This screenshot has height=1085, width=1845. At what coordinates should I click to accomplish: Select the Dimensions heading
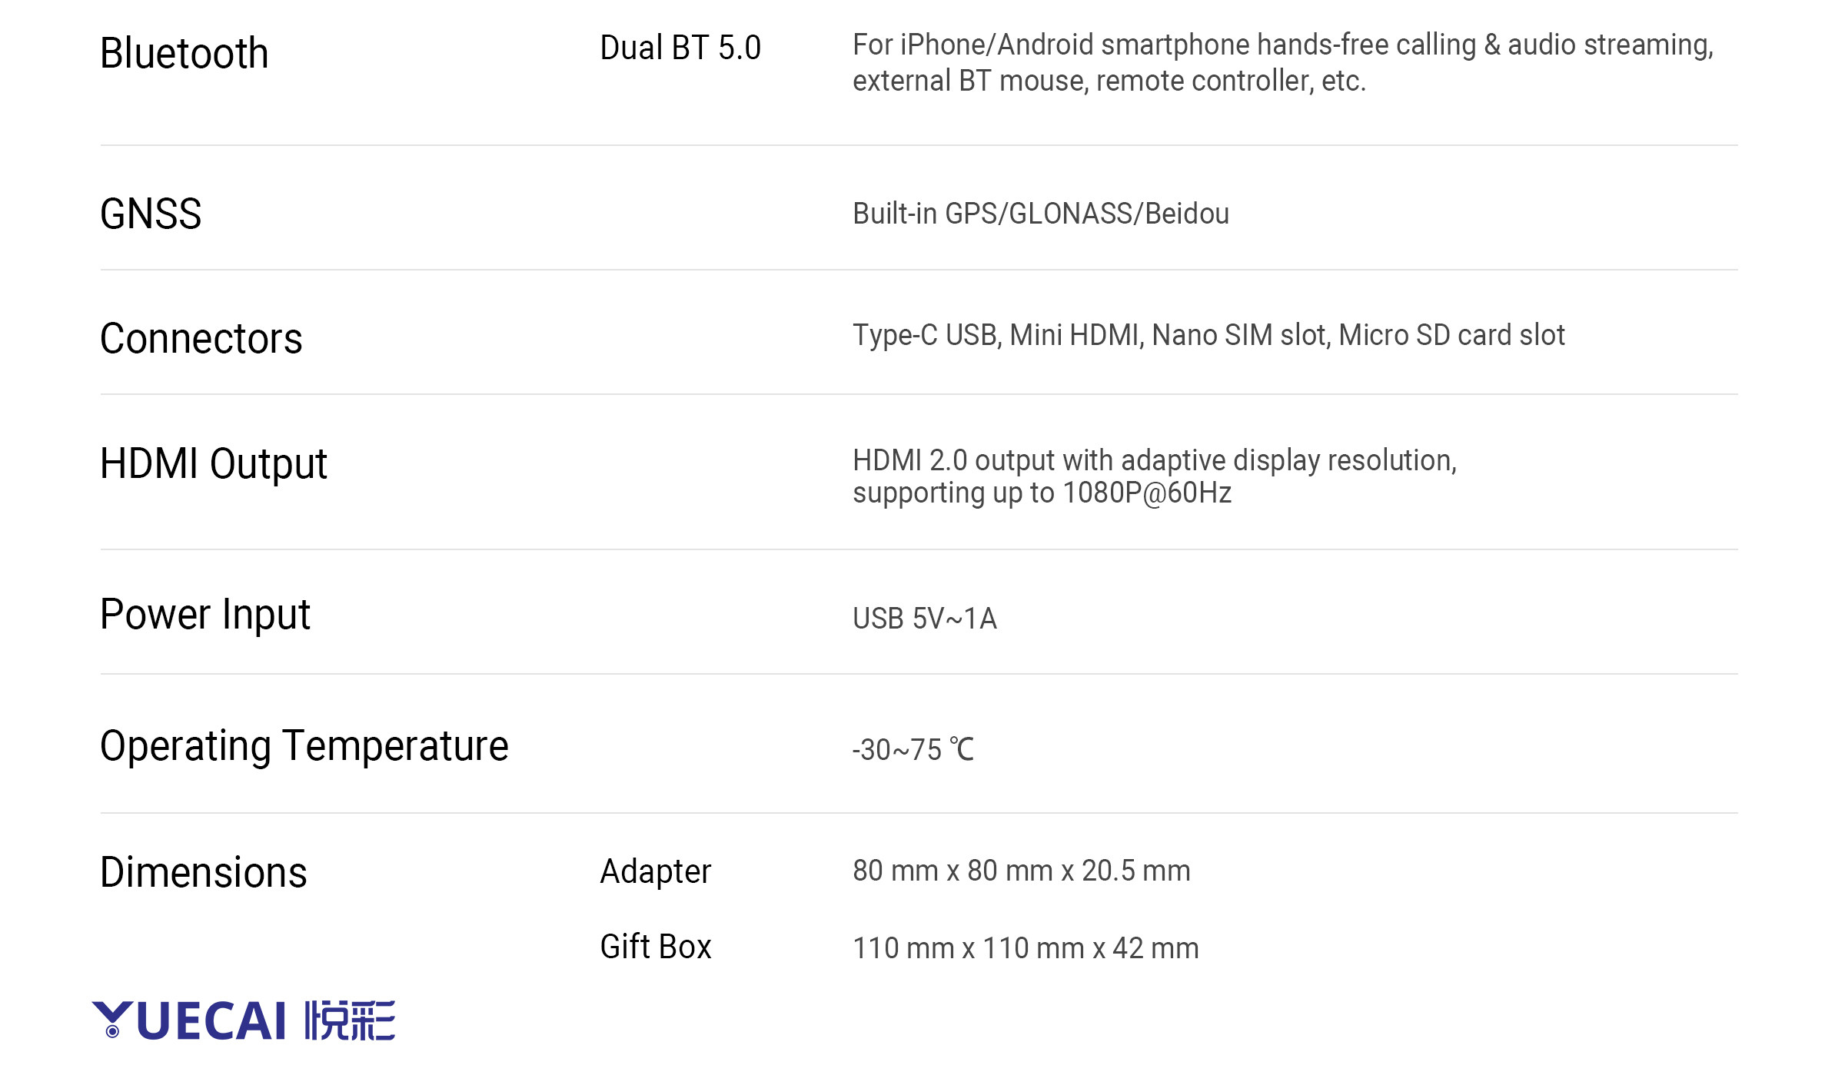coord(204,873)
